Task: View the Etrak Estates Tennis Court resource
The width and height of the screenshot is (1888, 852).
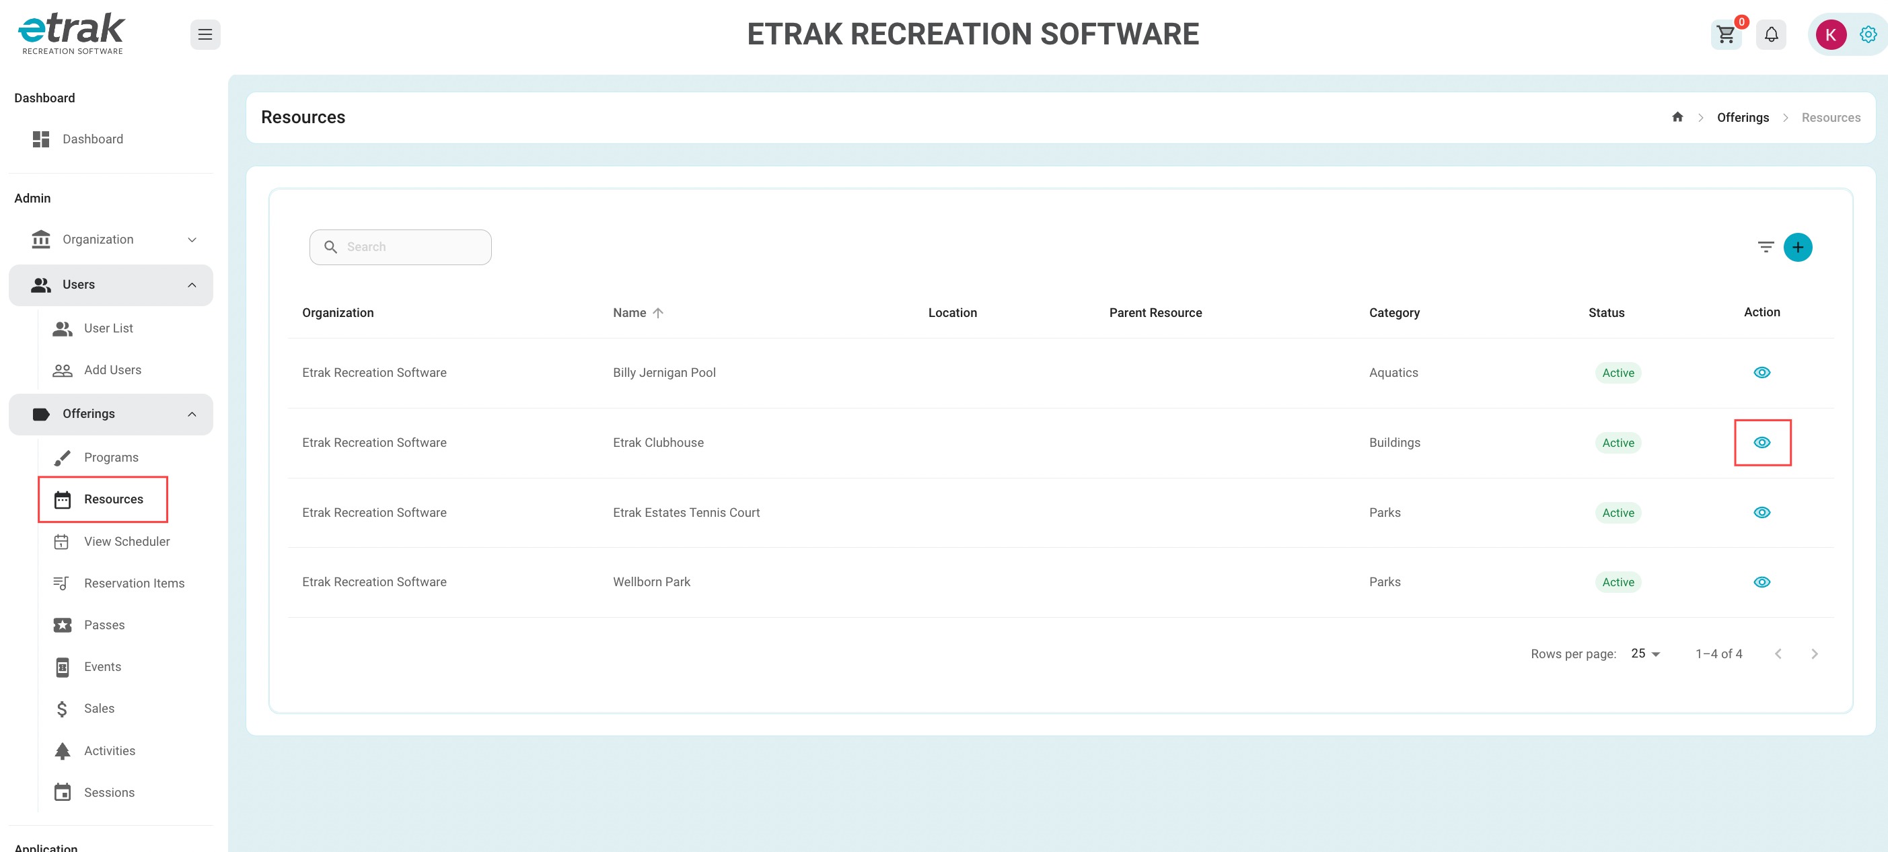Action: click(1762, 513)
